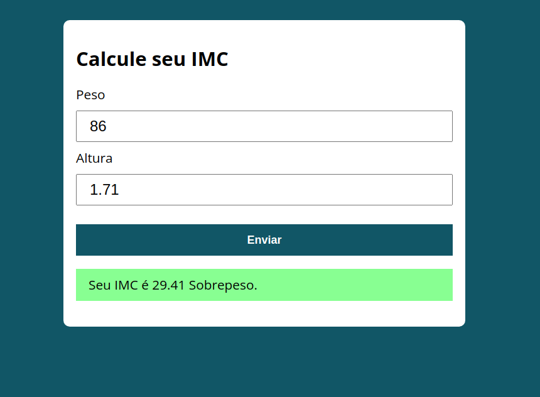540x397 pixels.
Task: Click the text Seu IMC é 29.41
Action: [x=136, y=285]
